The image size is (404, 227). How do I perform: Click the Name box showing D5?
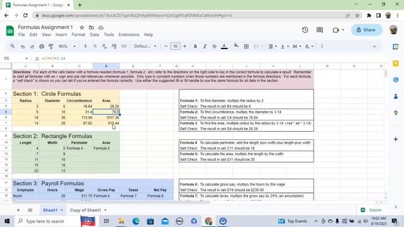click(x=16, y=59)
